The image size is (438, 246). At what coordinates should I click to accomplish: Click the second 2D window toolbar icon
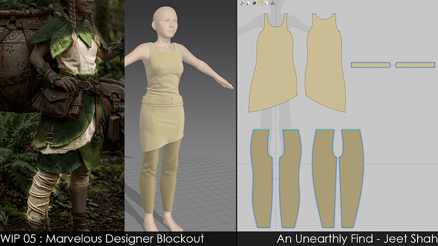click(248, 3)
